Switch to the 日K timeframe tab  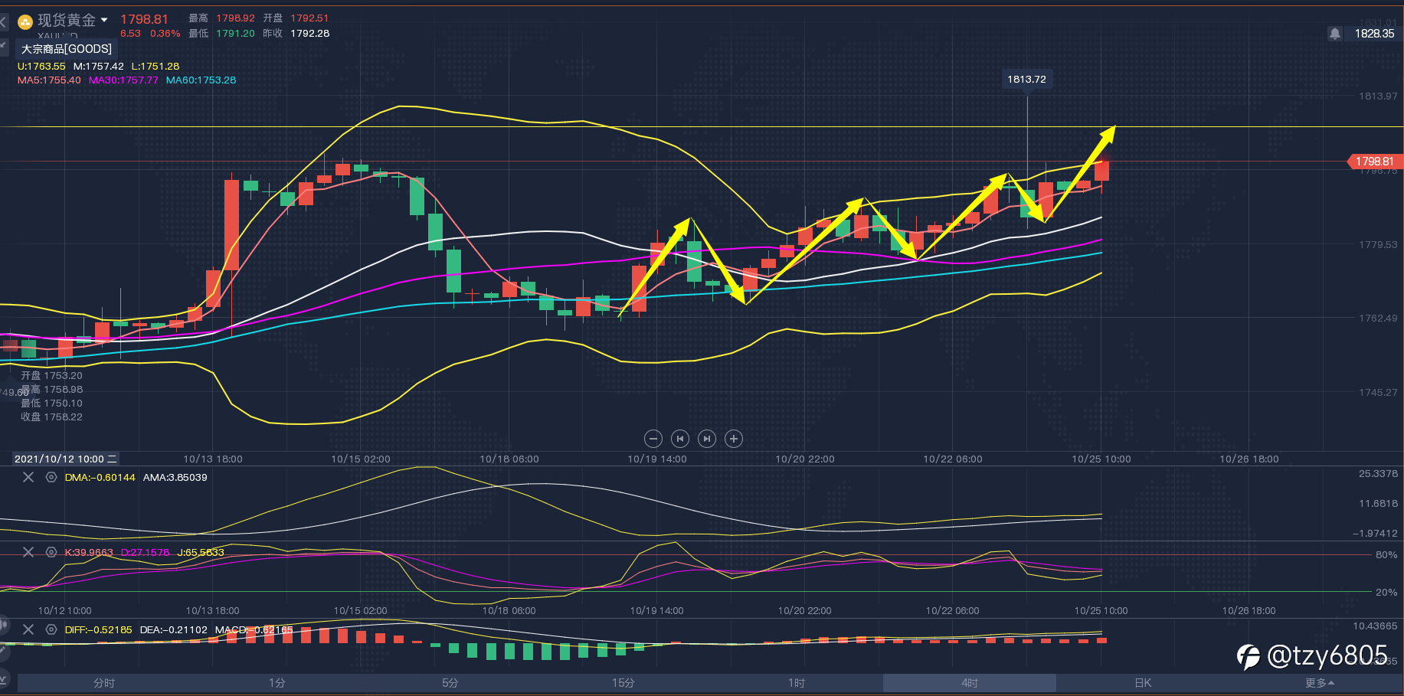pyautogui.click(x=1143, y=683)
